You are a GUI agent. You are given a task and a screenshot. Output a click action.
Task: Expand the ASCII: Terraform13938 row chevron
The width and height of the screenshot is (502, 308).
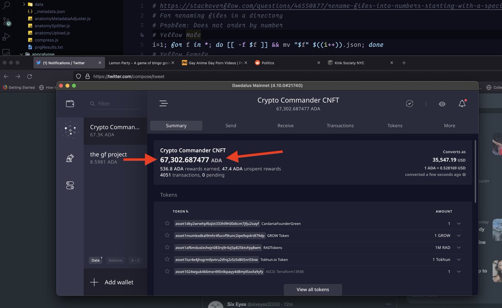pos(459,272)
